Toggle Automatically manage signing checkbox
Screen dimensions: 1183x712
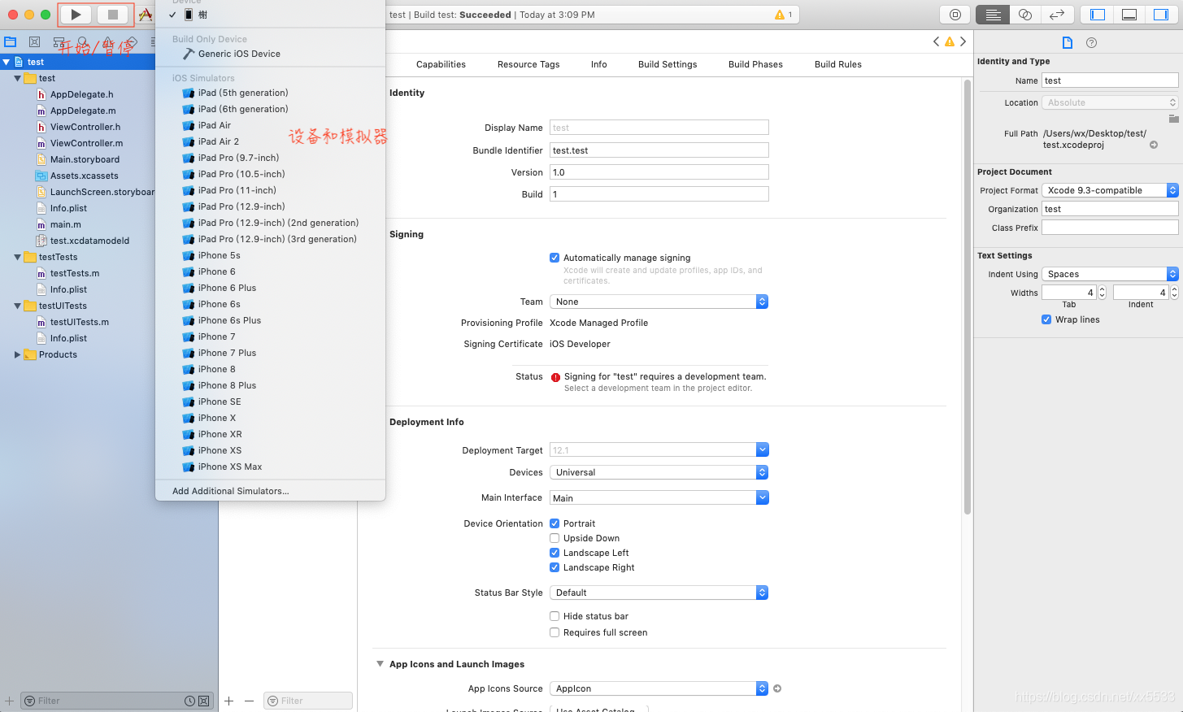coord(555,258)
